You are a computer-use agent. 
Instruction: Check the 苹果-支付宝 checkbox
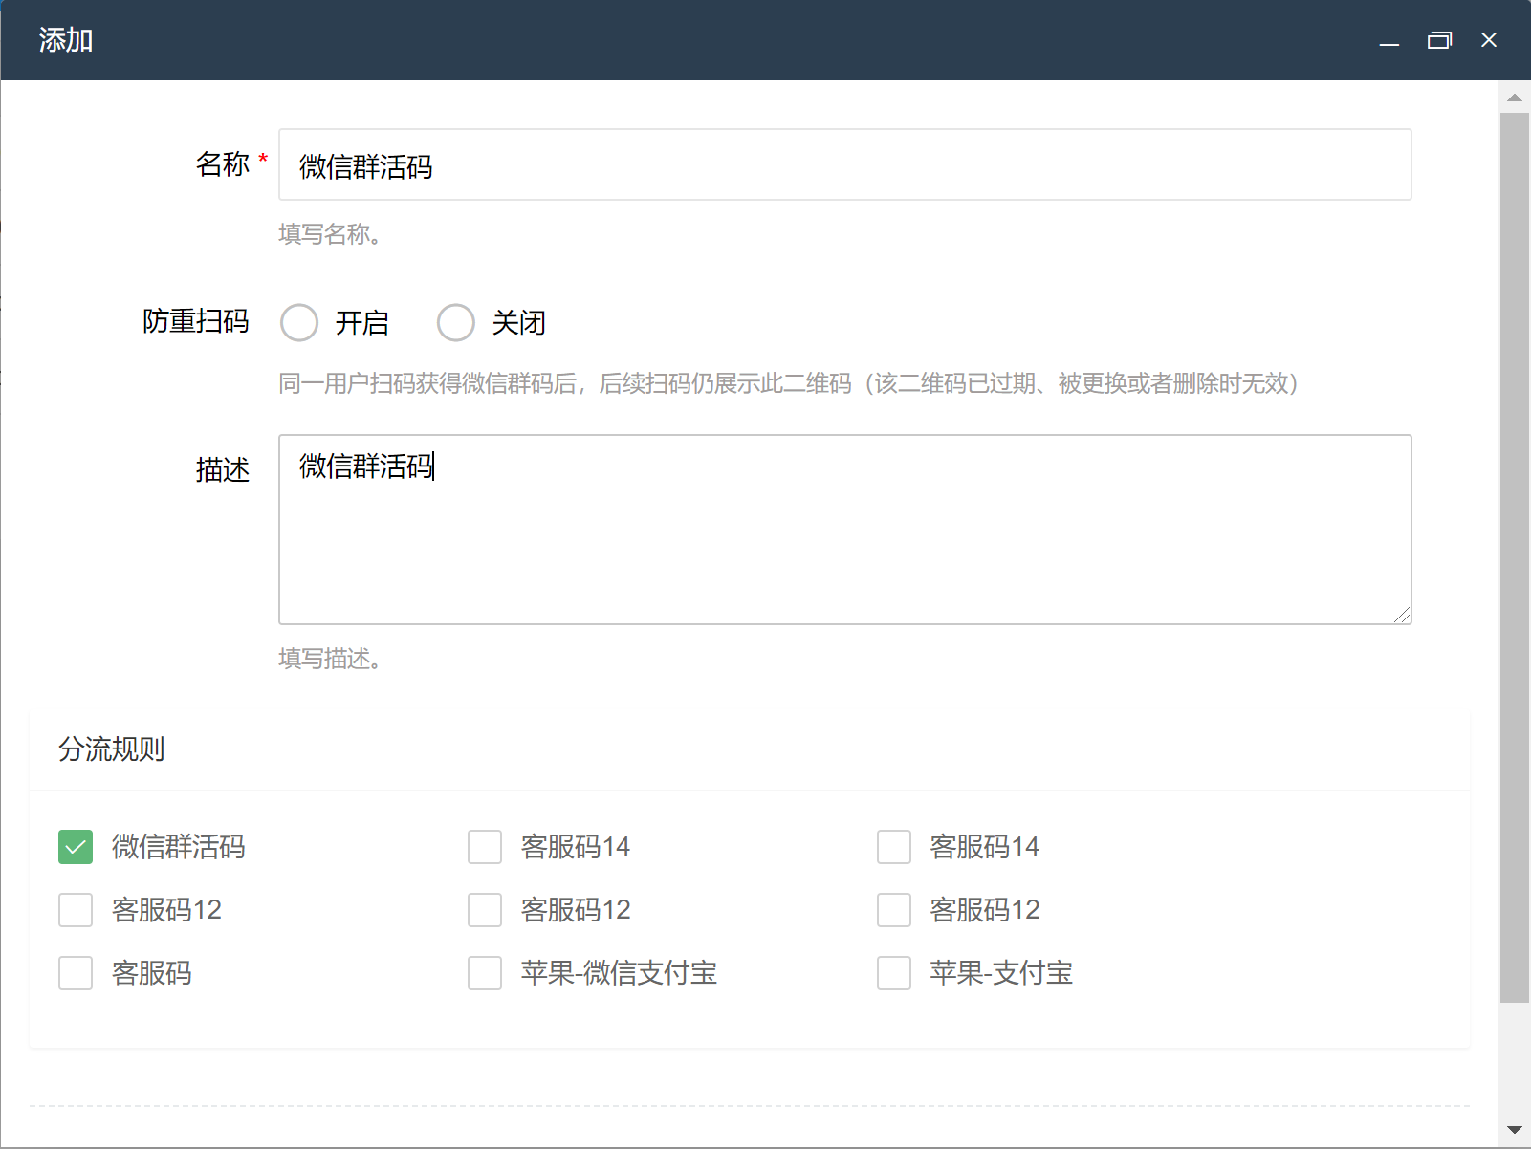click(x=894, y=973)
